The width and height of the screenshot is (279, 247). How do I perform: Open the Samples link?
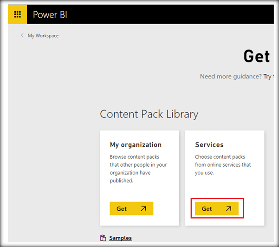tap(120, 238)
